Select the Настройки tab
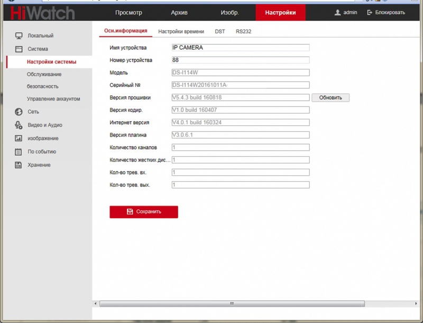Image resolution: width=423 pixels, height=323 pixels. tap(281, 13)
